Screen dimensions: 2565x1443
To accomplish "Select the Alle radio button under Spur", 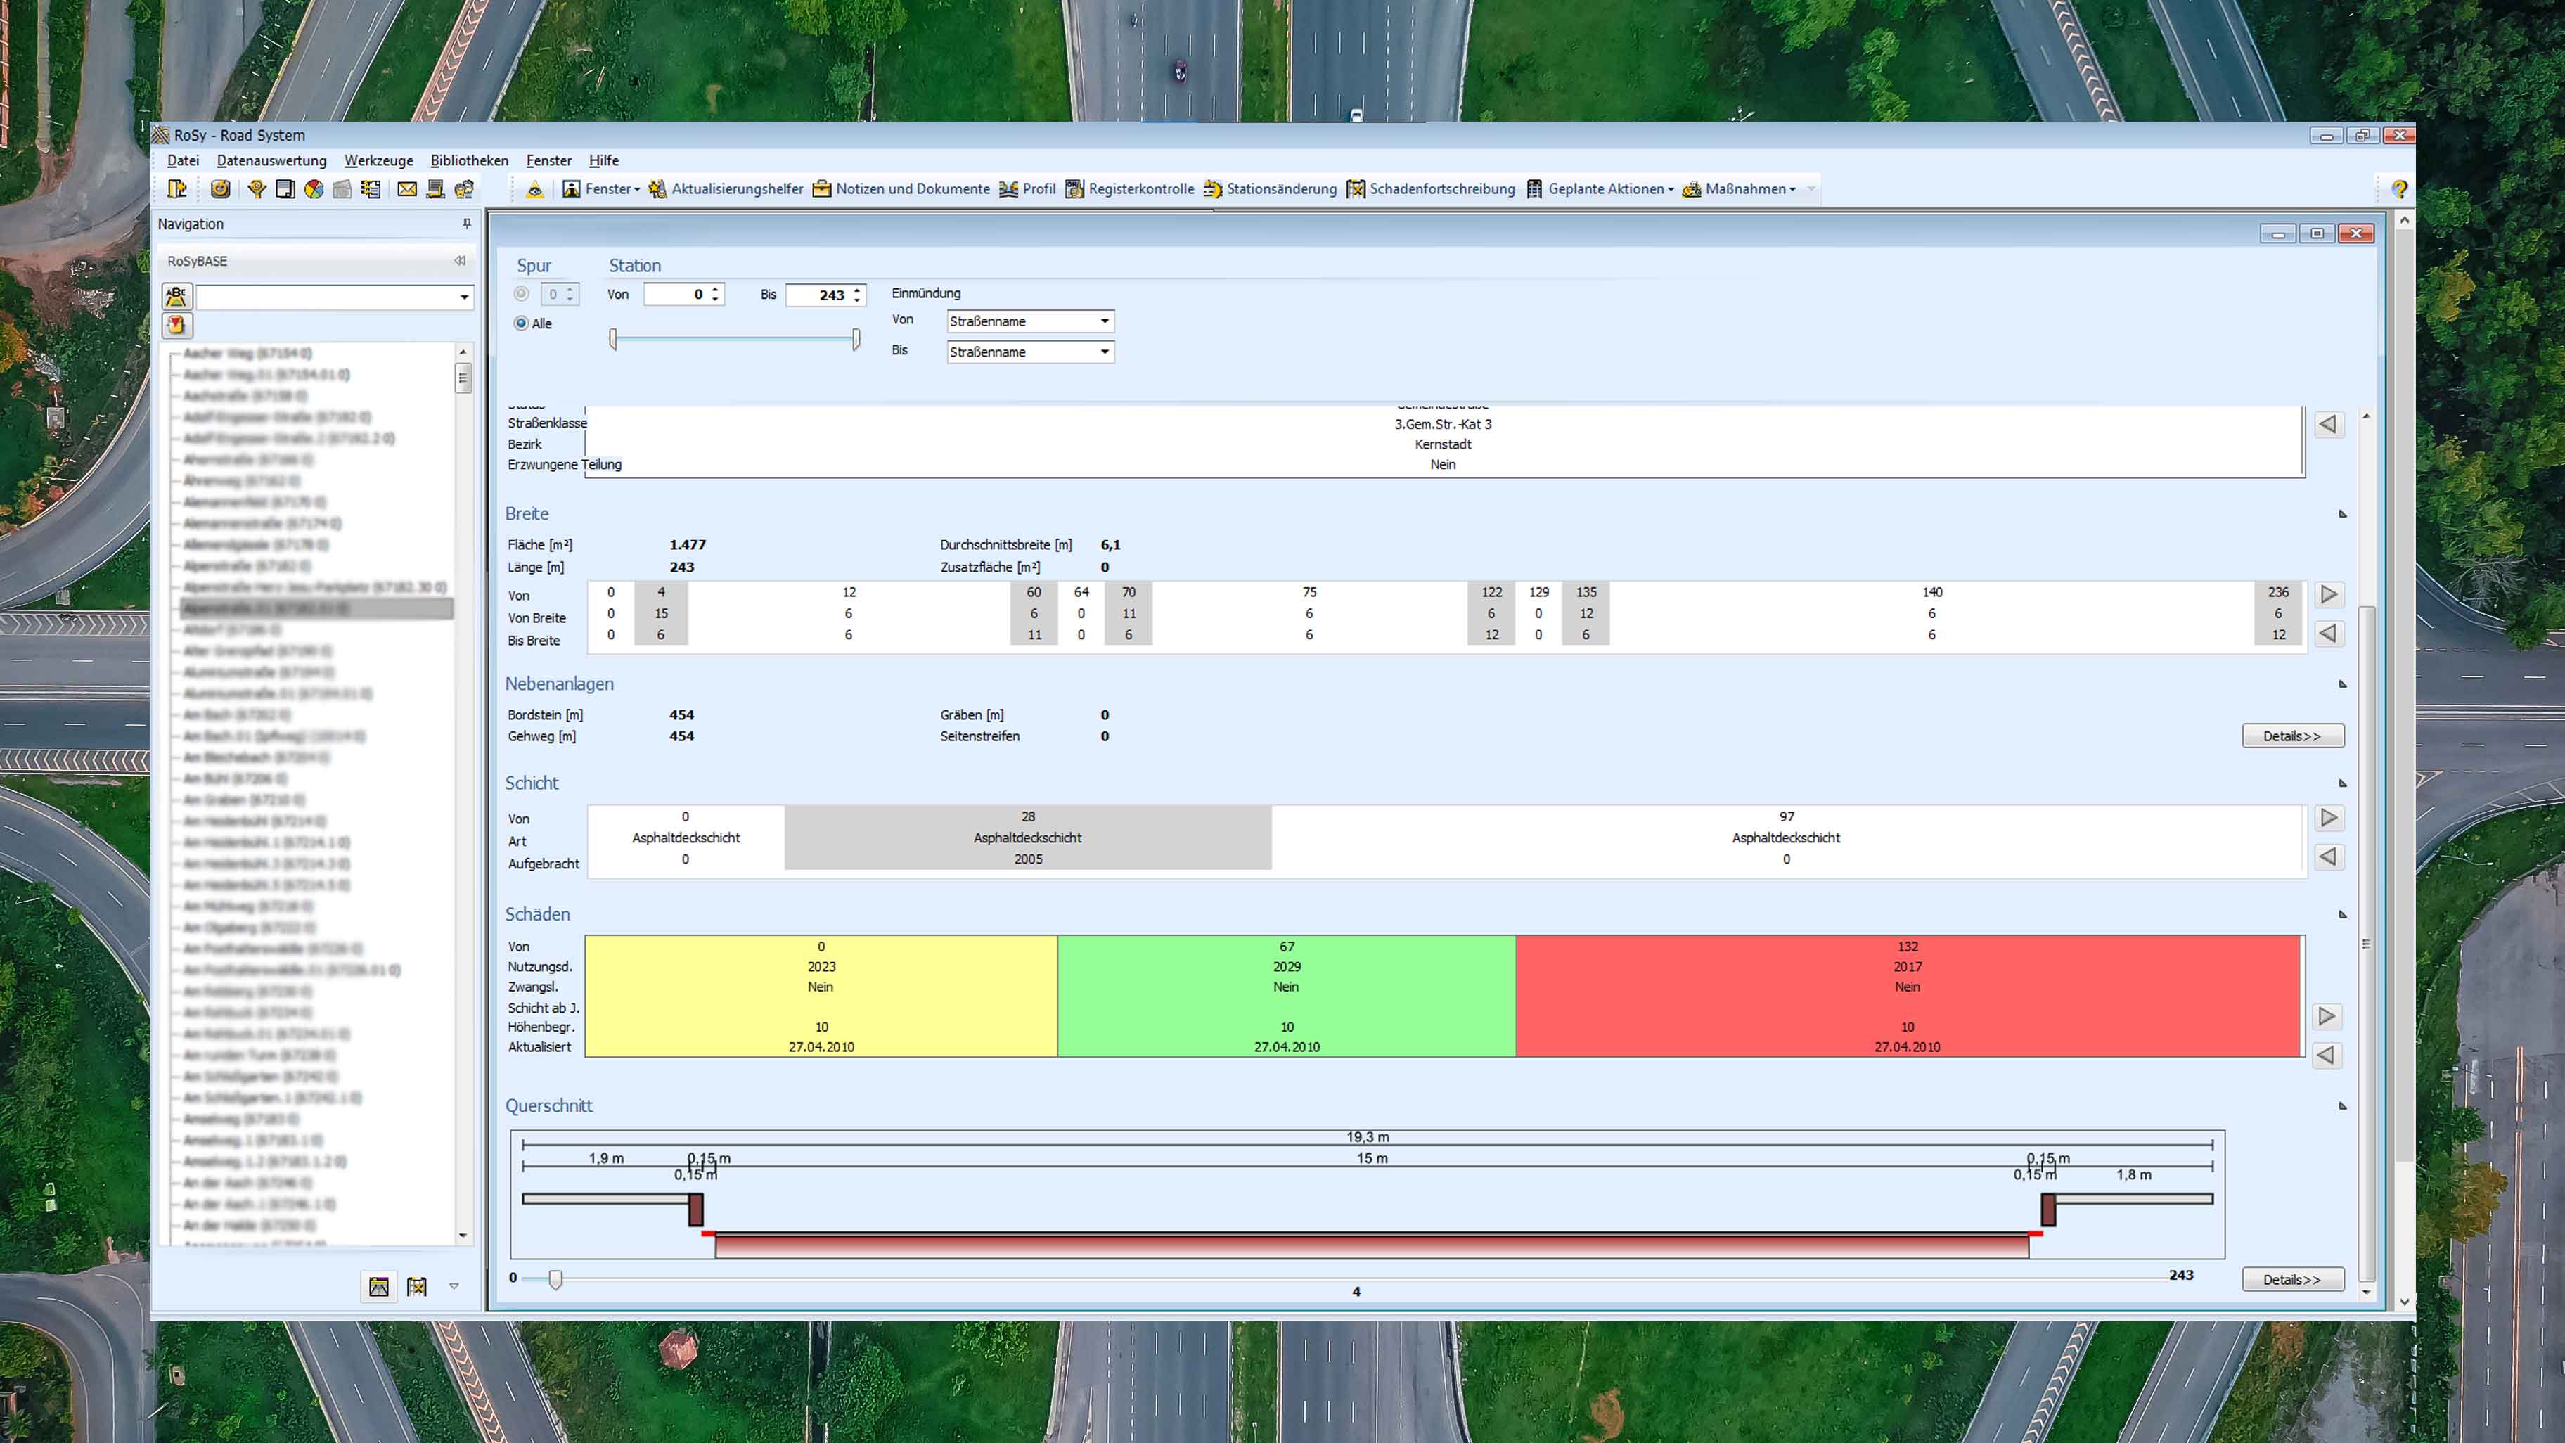I will pyautogui.click(x=521, y=323).
